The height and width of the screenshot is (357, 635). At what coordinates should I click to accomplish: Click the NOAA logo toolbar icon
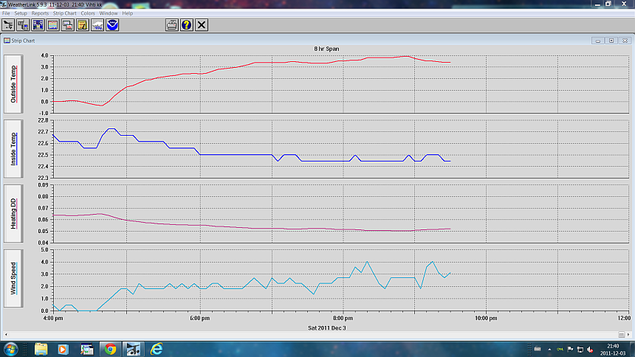pos(112,25)
